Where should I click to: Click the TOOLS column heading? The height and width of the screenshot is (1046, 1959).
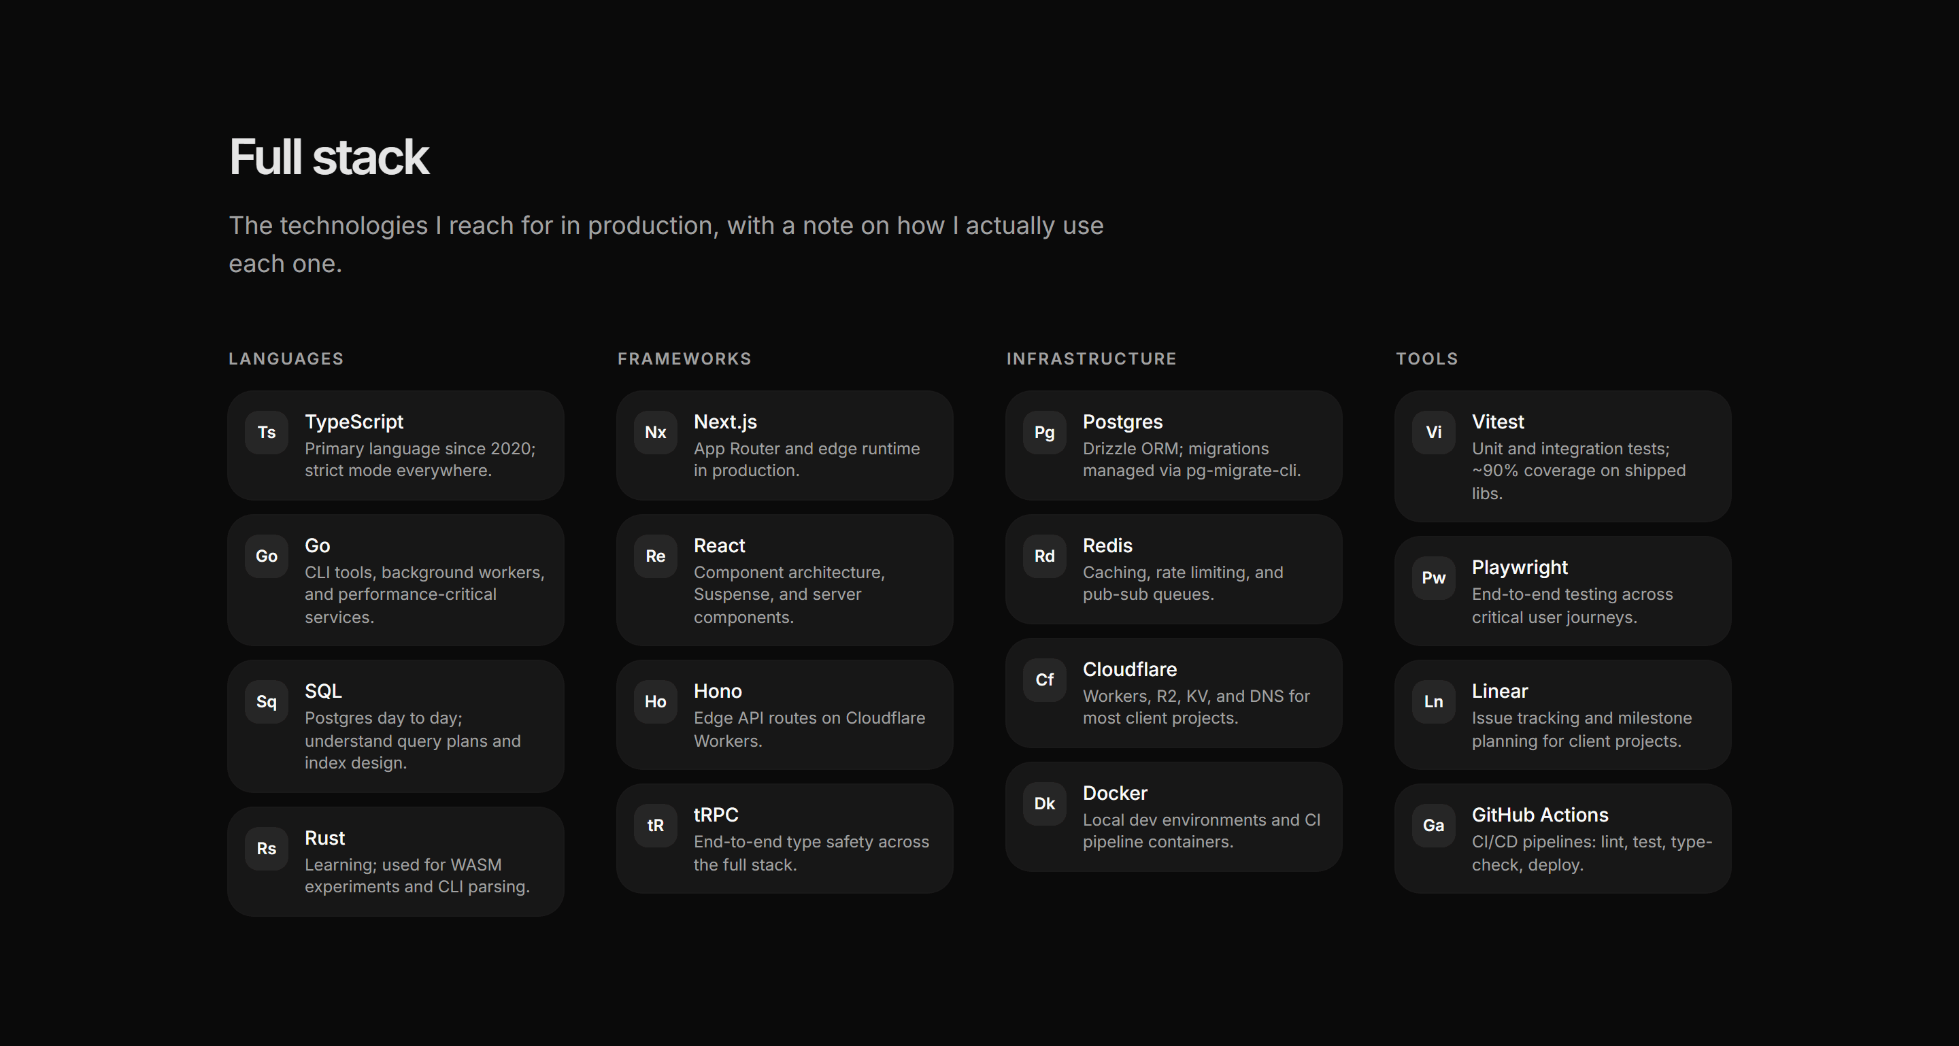pyautogui.click(x=1426, y=359)
